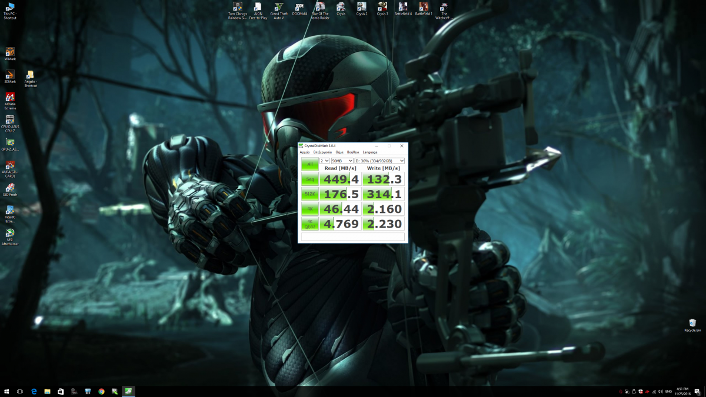
Task: Launch Microsoft Edge from the taskbar
Action: pyautogui.click(x=34, y=391)
